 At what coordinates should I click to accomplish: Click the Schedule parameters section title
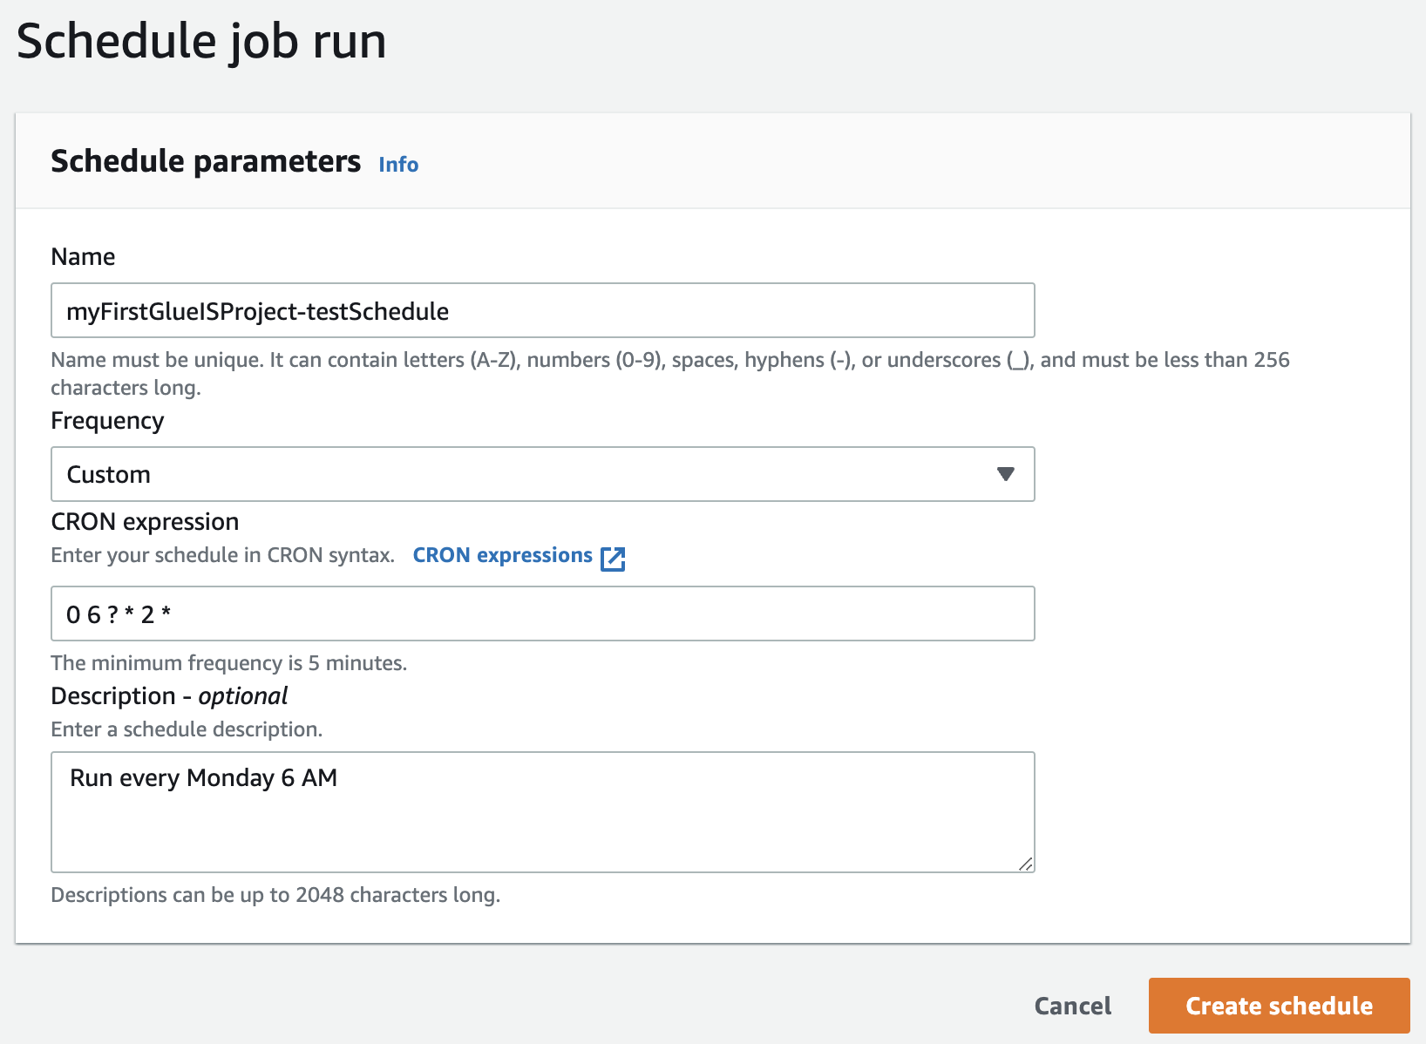206,162
